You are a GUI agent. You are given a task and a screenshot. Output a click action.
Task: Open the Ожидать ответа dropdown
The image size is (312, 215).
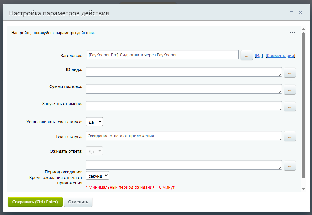(x=94, y=151)
